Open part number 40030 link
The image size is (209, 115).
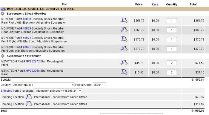pyautogui.click(x=27, y=19)
